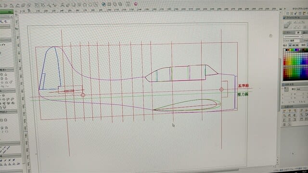Click the page icon showing number 1
The image size is (308, 173).
point(128,4)
